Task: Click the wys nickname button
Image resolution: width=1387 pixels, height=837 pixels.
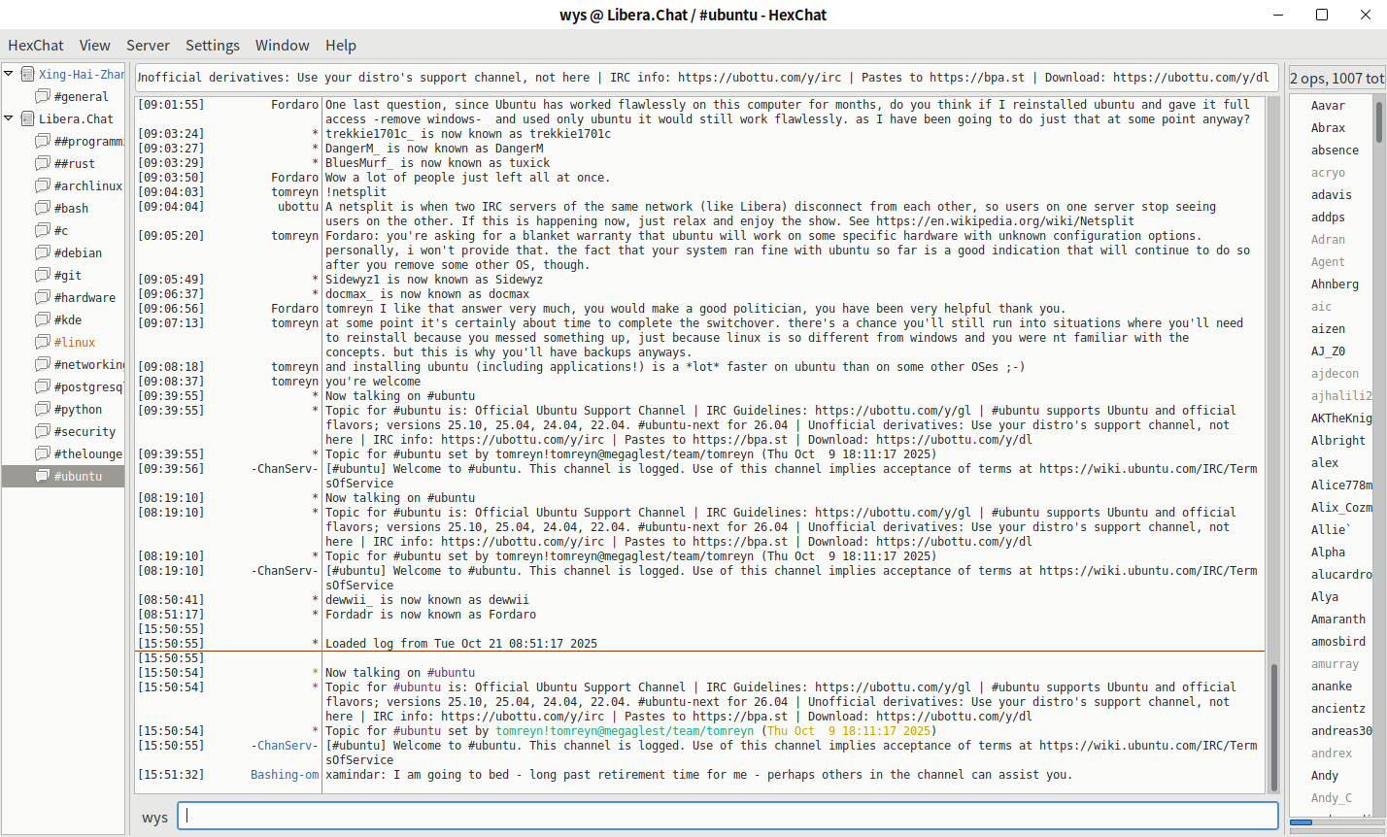Action: (154, 817)
